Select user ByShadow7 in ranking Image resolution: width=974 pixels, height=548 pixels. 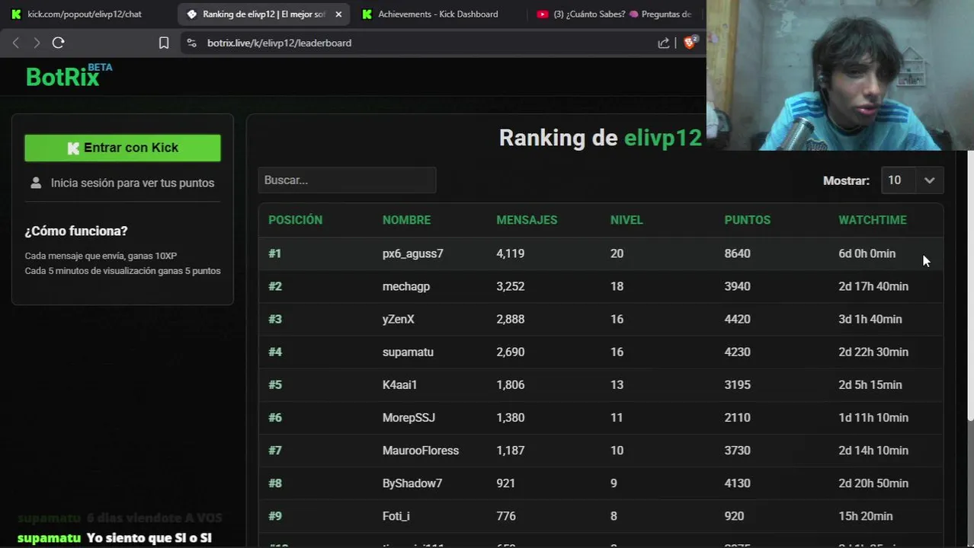click(x=412, y=483)
